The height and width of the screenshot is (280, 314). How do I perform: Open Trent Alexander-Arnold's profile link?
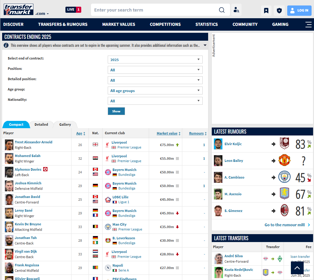[x=33, y=142]
